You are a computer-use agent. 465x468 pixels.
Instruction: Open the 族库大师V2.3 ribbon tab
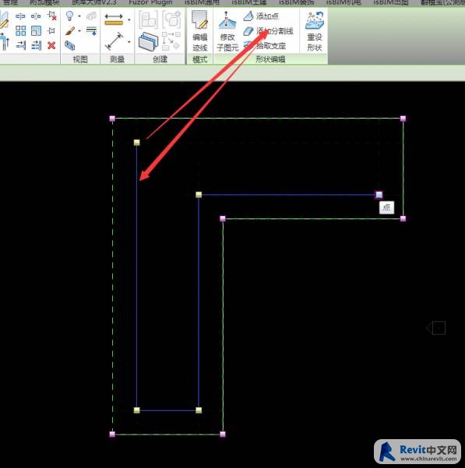click(94, 2)
